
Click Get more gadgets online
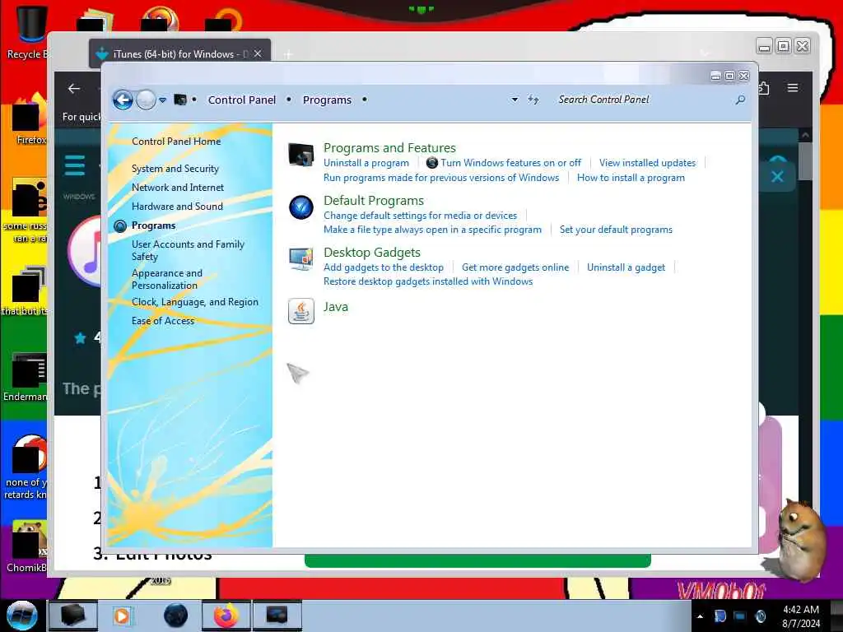tap(515, 267)
